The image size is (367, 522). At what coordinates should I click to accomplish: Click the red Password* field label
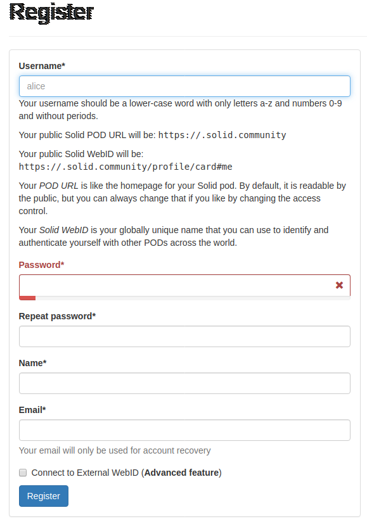click(41, 265)
